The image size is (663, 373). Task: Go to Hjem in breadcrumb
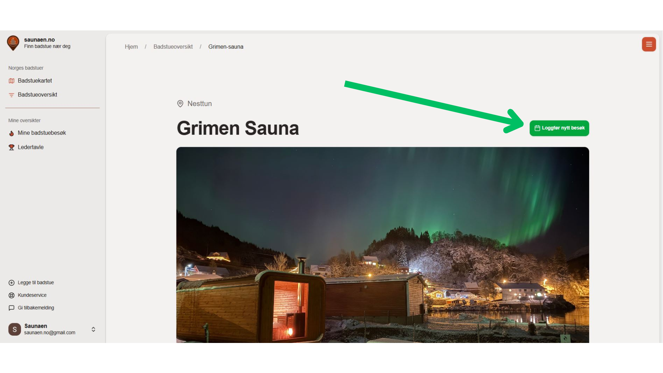[131, 47]
